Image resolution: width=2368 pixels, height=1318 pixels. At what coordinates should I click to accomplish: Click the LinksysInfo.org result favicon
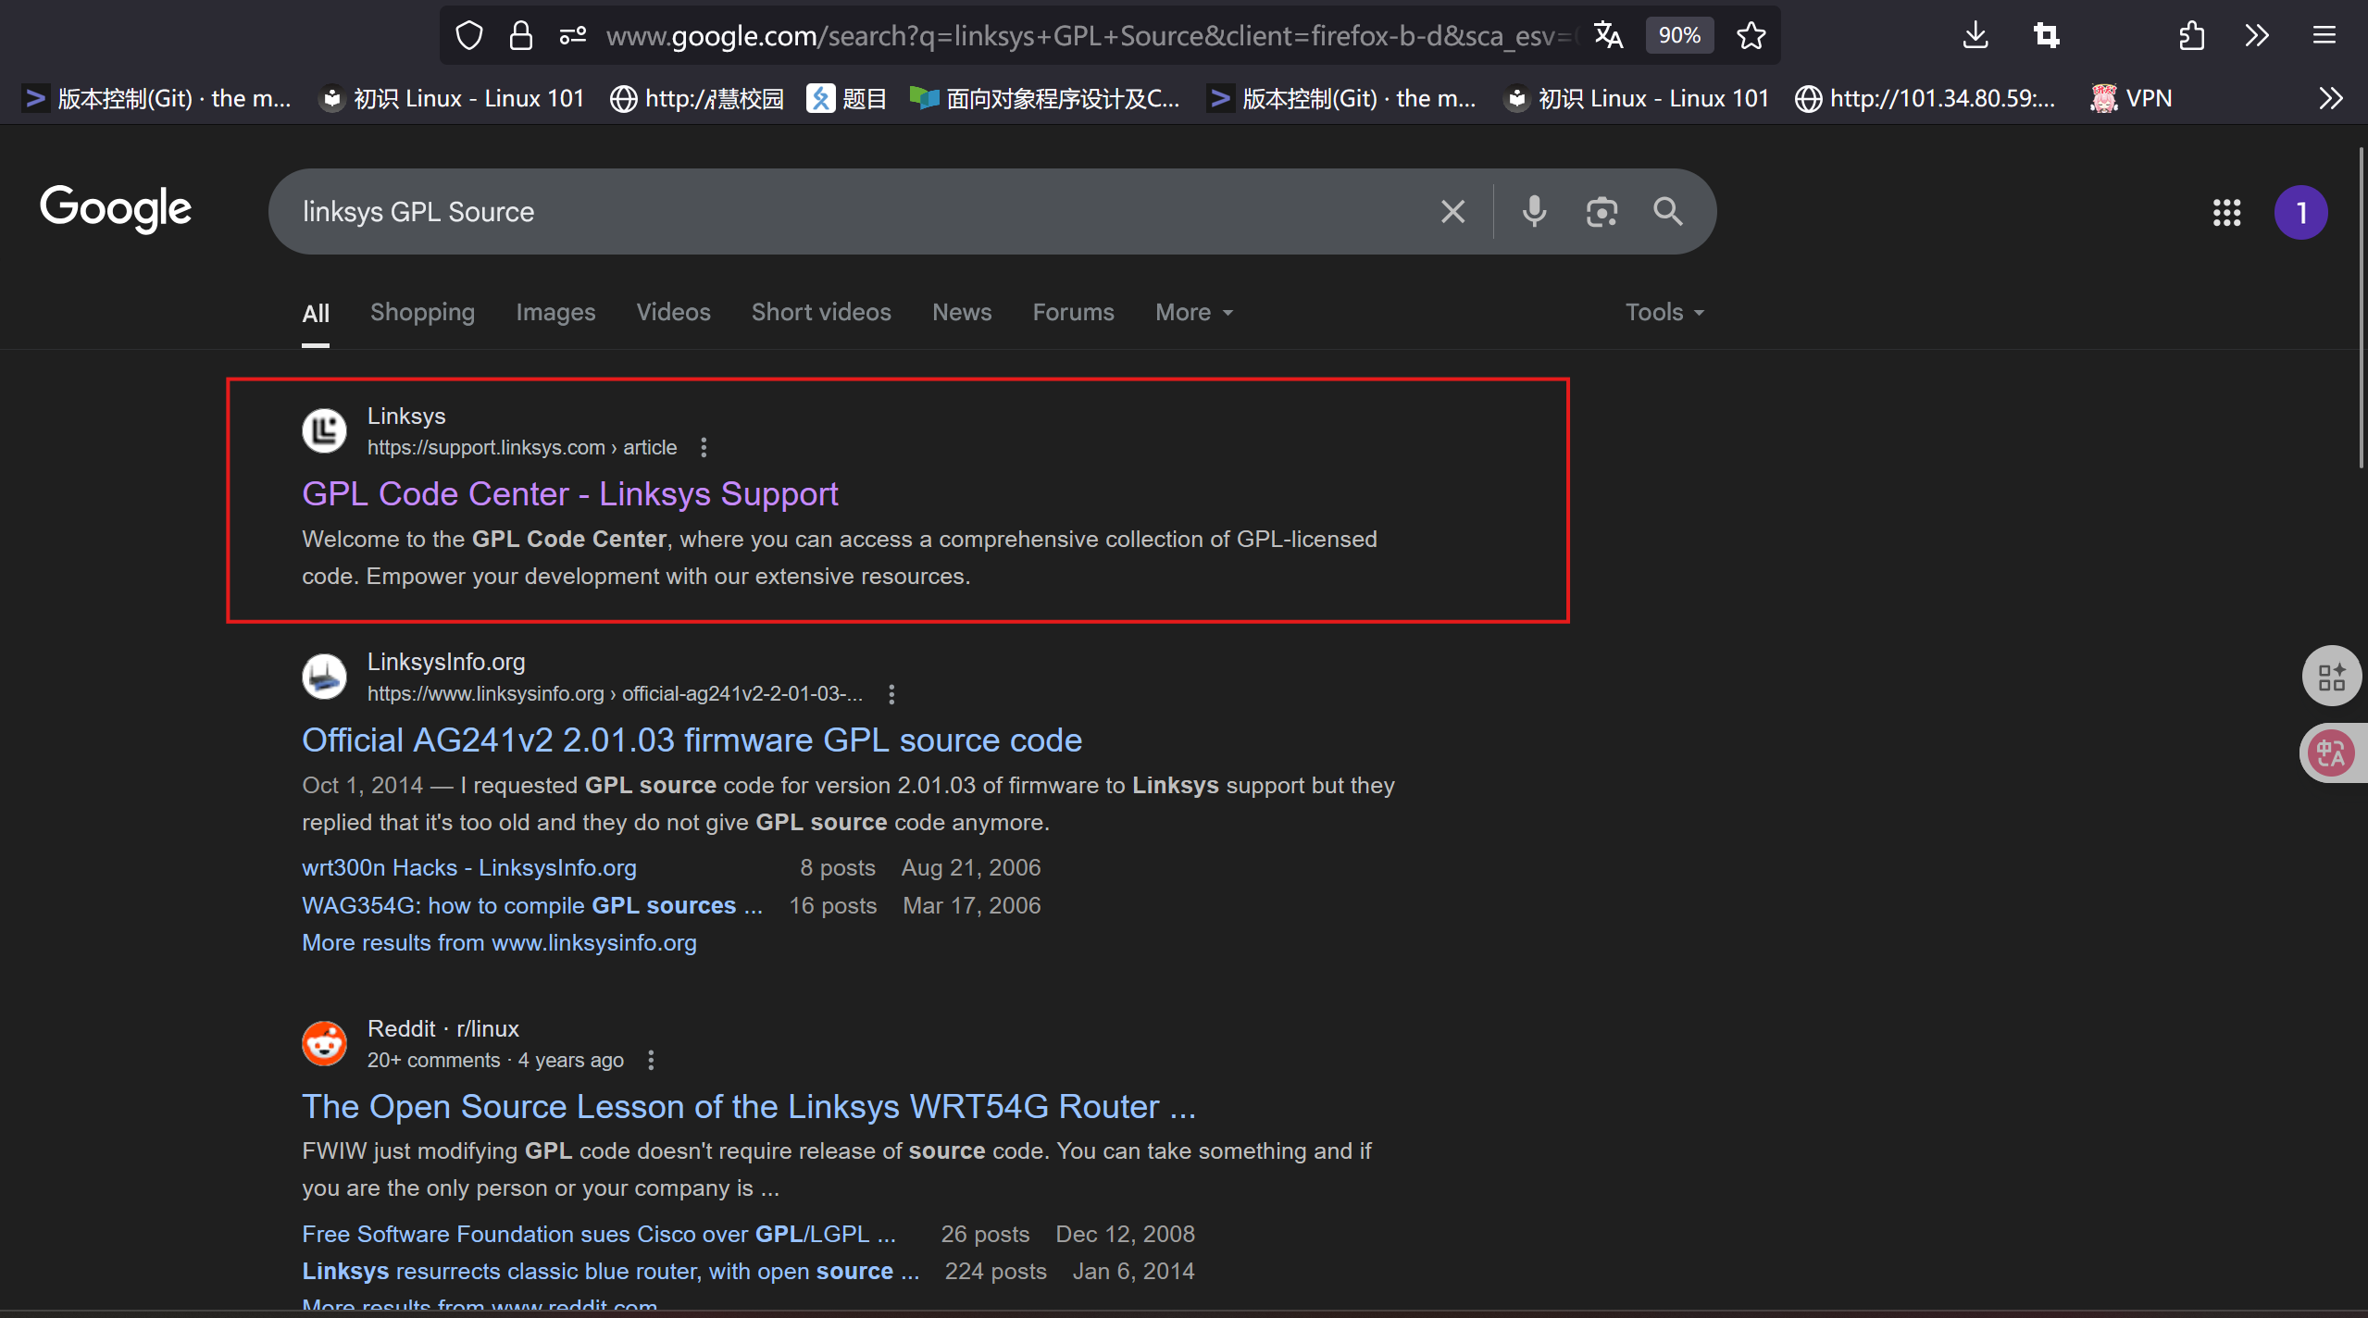click(x=324, y=677)
